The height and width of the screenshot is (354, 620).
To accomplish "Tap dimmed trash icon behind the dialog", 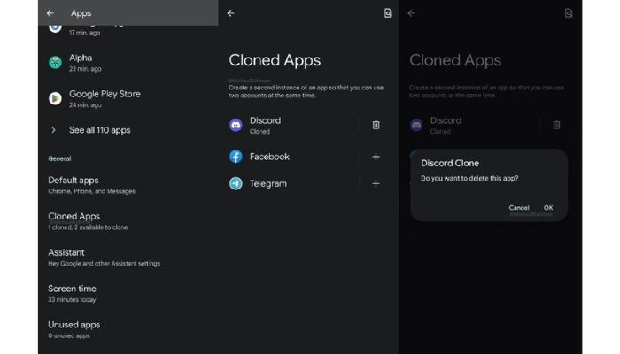I will (556, 126).
